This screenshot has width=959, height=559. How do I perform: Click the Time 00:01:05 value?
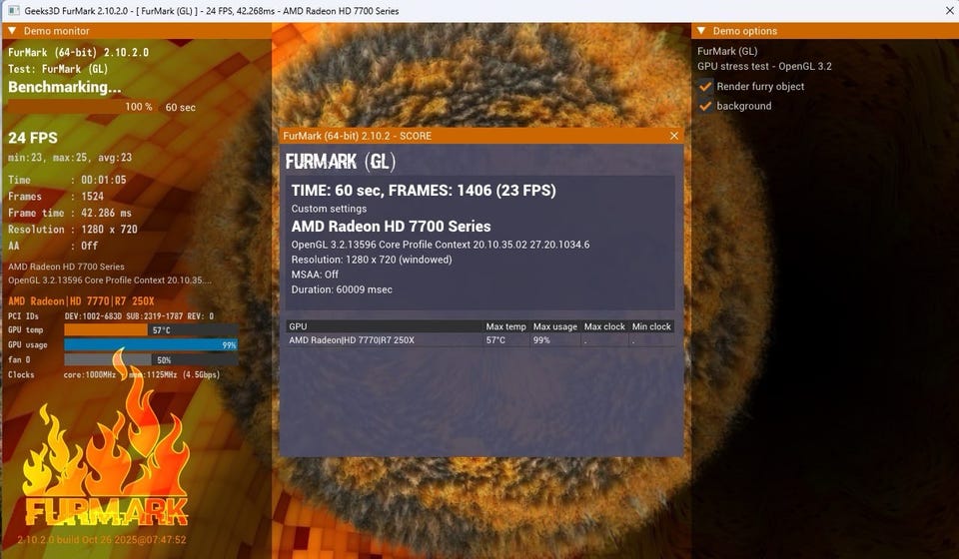103,181
